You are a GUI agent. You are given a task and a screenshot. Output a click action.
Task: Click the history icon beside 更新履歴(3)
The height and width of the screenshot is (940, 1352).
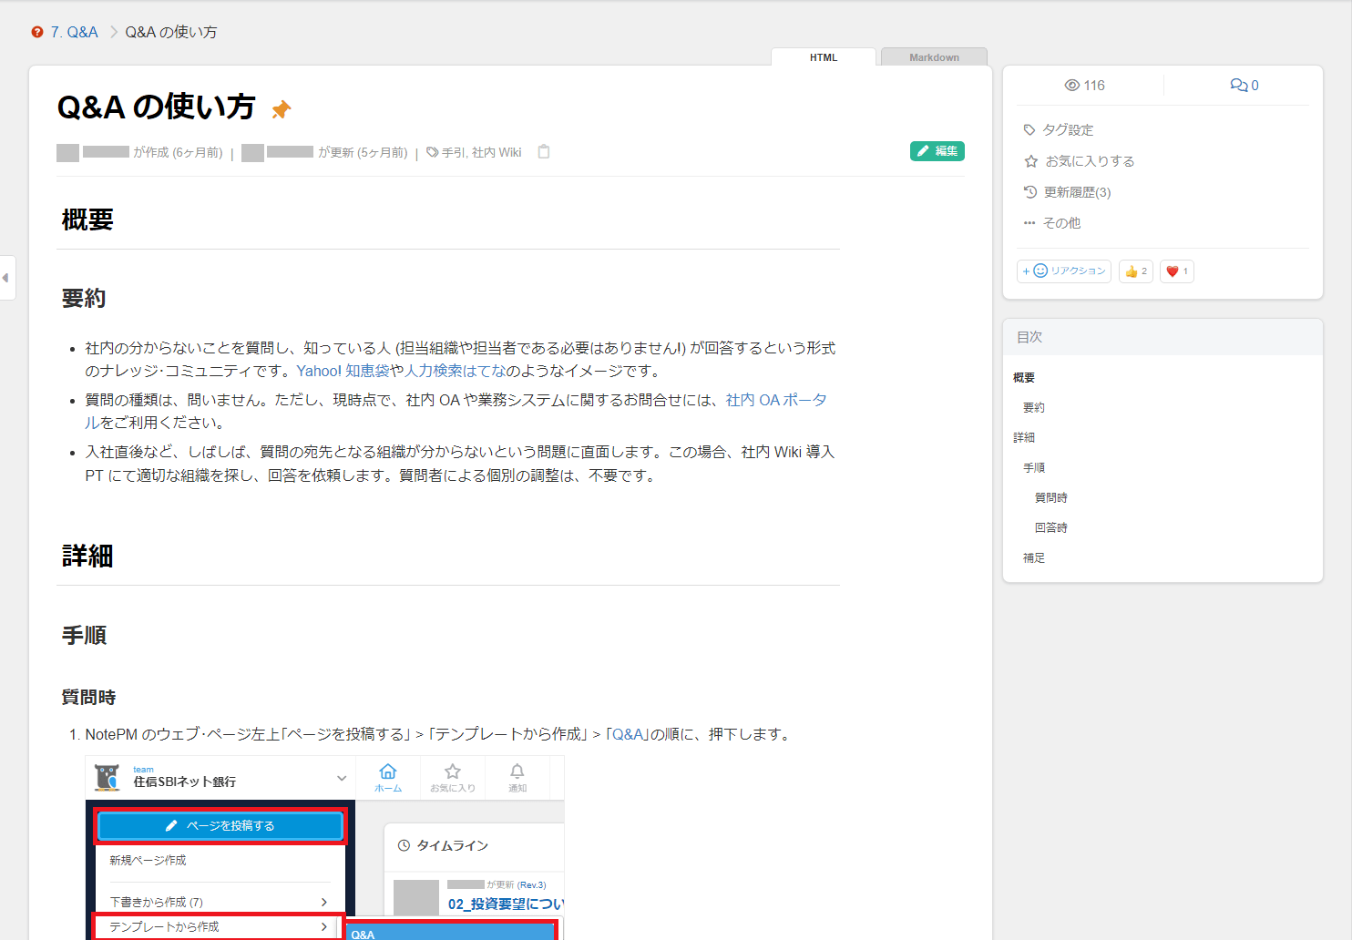pos(1030,192)
